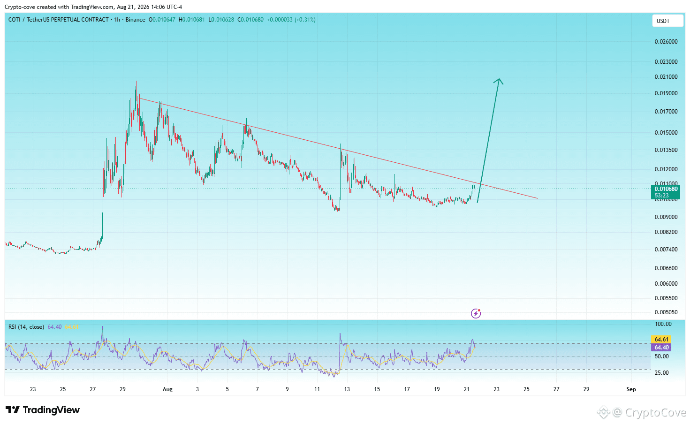This screenshot has height=424, width=690.
Task: Click the yellow 64.61 RSI axis label
Action: (x=661, y=340)
